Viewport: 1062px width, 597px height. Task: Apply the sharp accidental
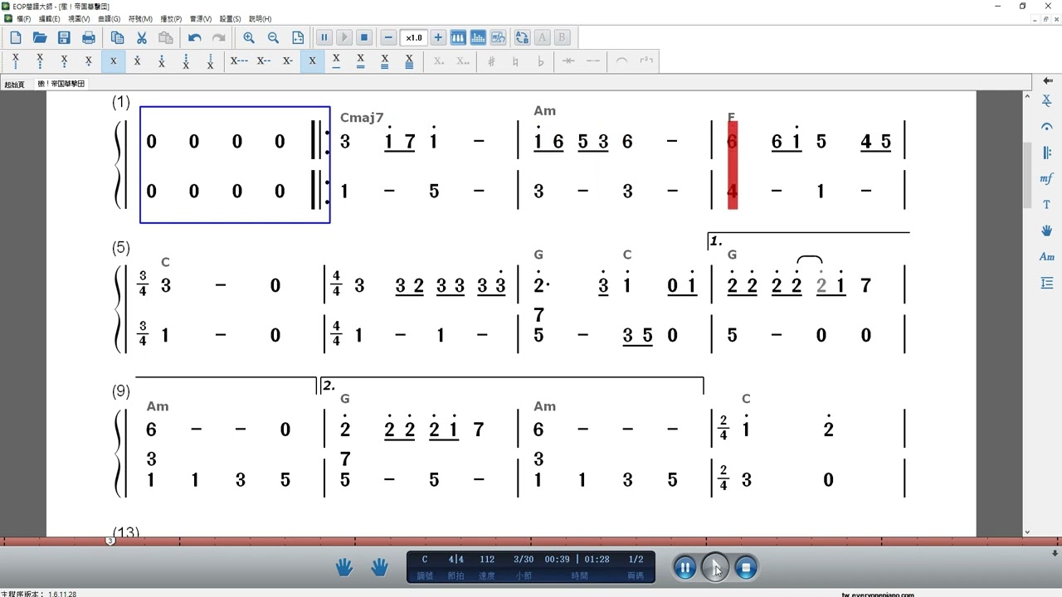click(x=491, y=61)
